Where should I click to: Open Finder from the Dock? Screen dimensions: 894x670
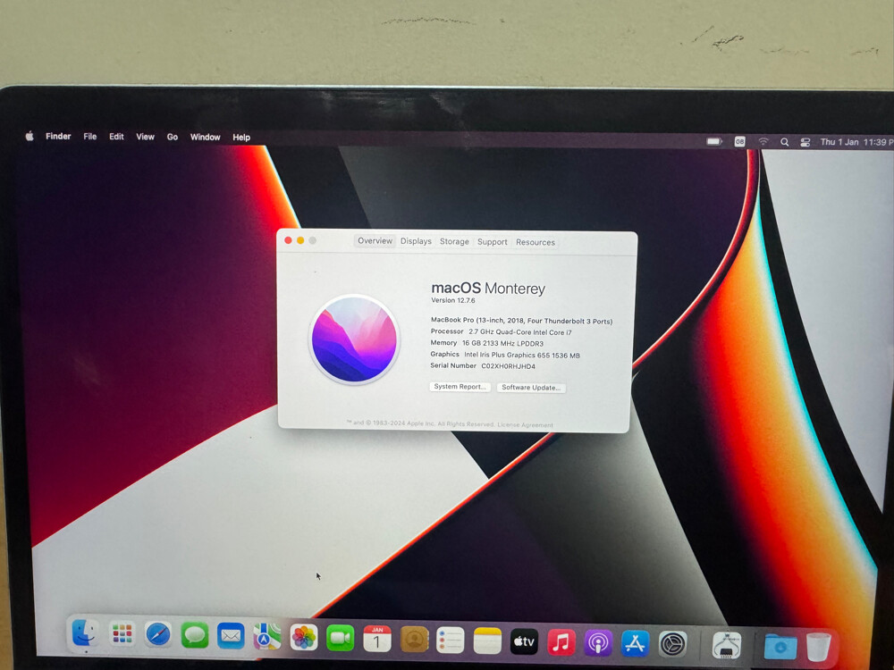click(x=86, y=633)
